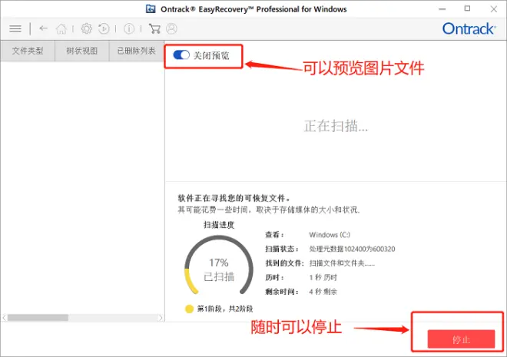507x357 pixels.
Task: Go back with the left arrow icon
Action: pos(43,28)
